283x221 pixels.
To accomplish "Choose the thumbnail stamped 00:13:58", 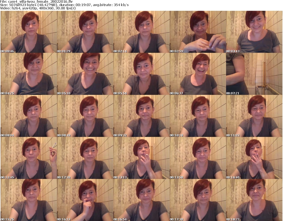I will (x=198, y=158).
